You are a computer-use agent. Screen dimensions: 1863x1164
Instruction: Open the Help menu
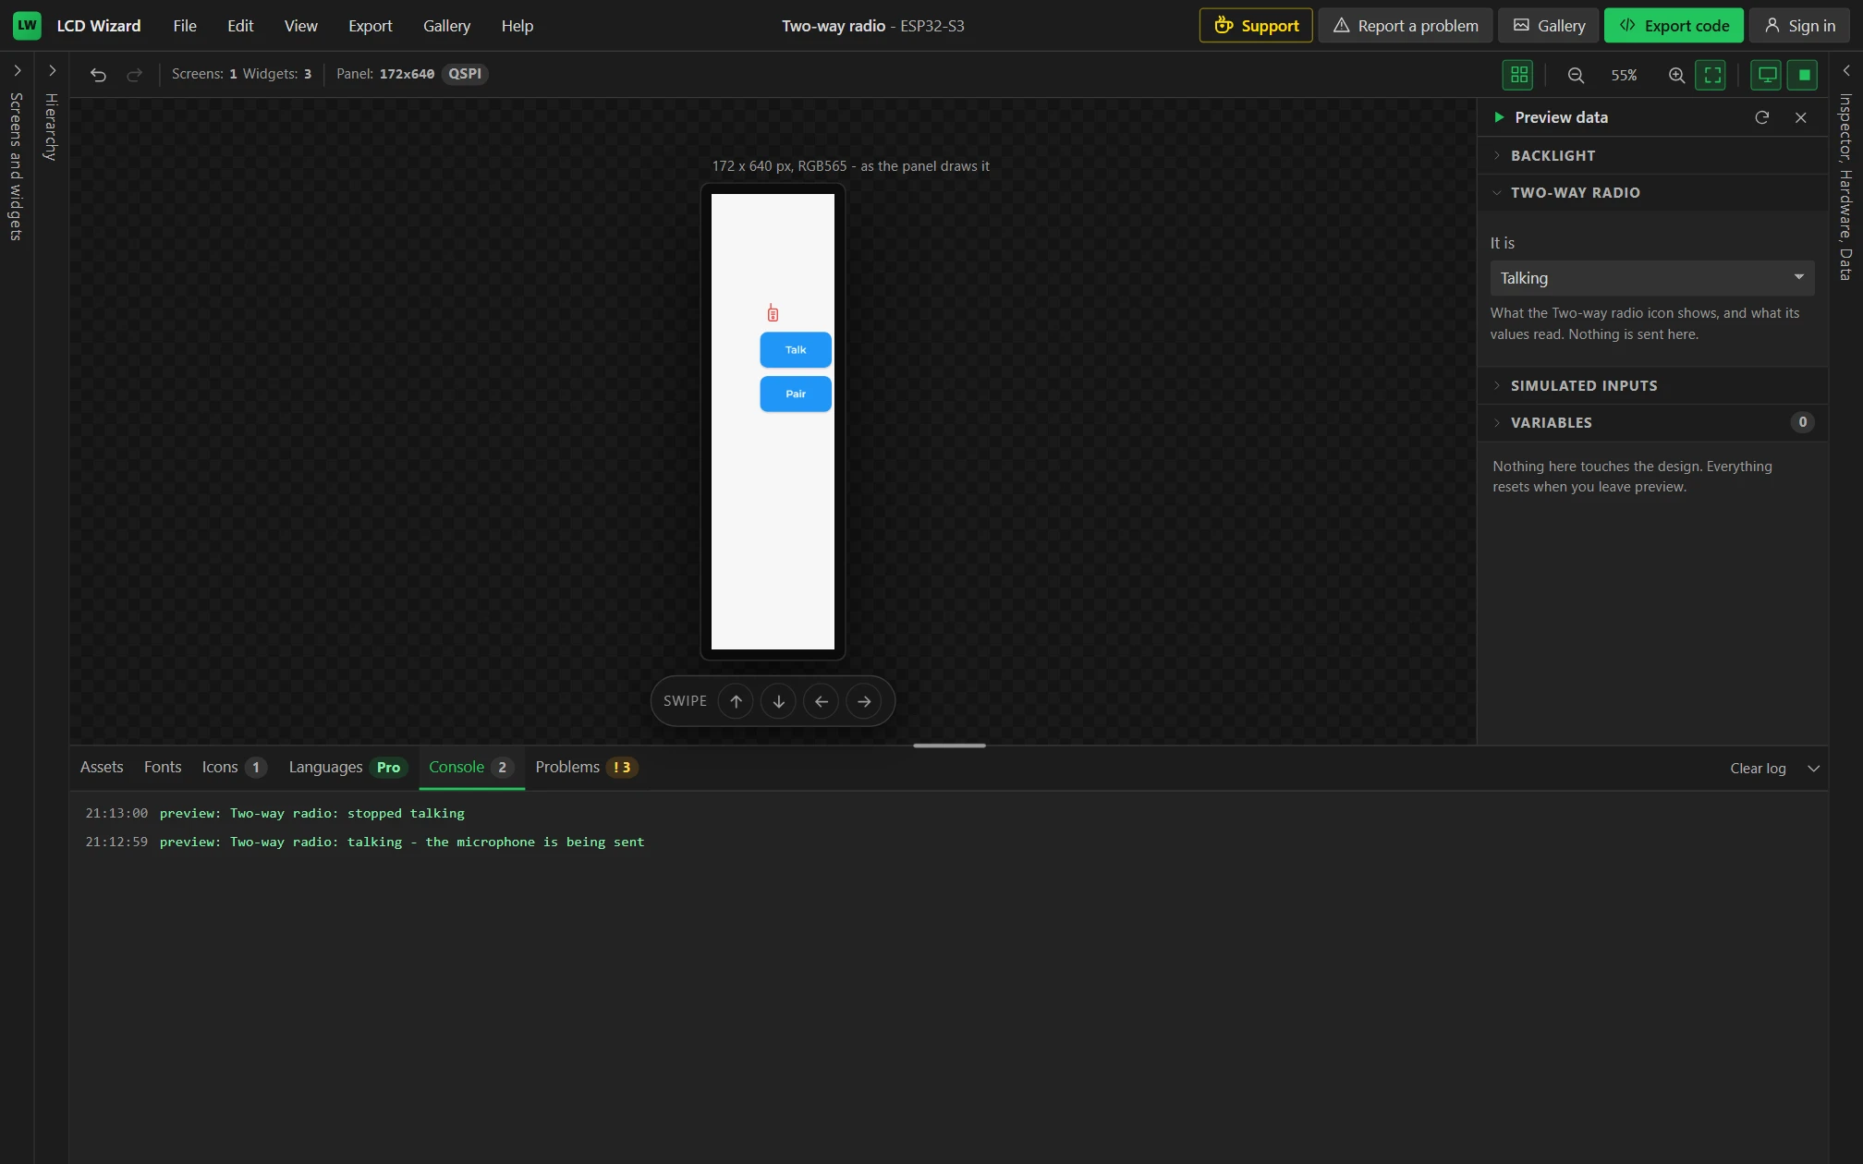pos(517,26)
